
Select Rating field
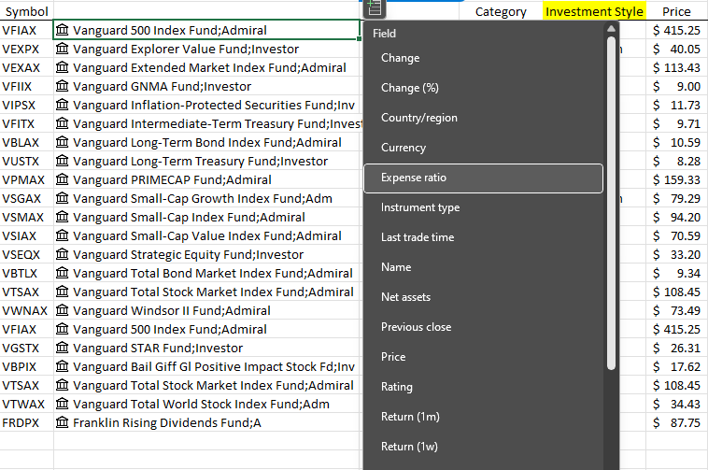click(x=483, y=387)
